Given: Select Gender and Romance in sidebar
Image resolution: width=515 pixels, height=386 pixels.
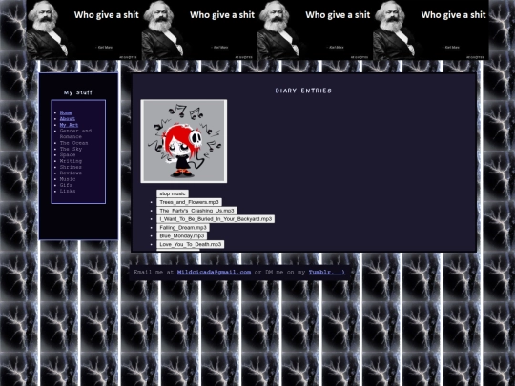Looking at the screenshot, I should pos(75,133).
